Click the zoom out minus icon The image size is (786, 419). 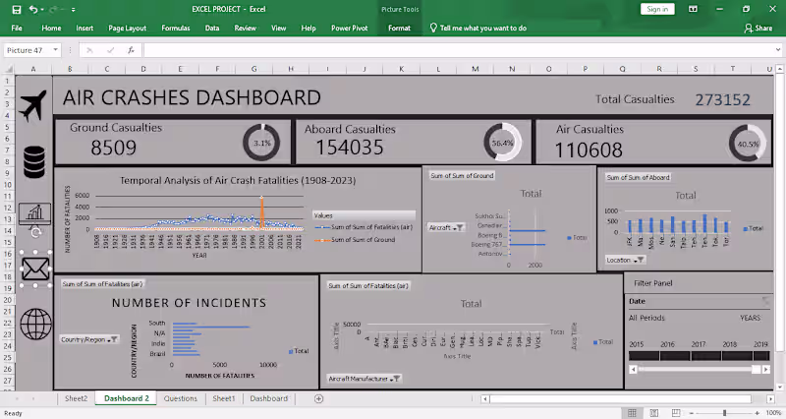coord(693,413)
